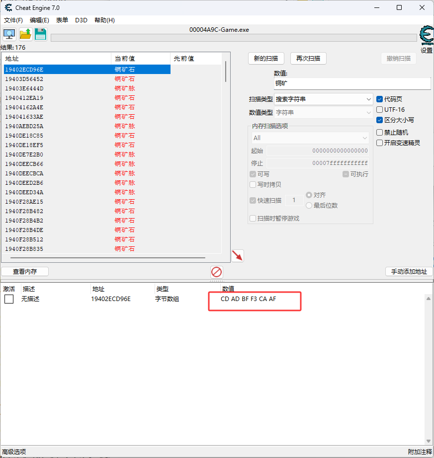
Task: Click Cheat Engine title bar app icon
Action: (8, 7)
